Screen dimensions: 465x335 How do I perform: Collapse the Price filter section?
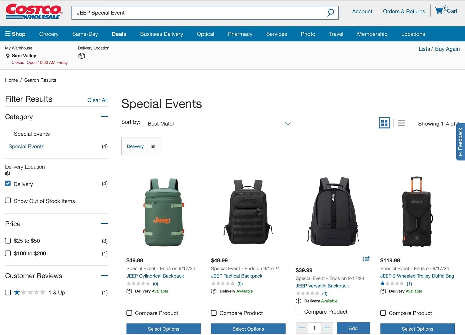click(x=104, y=223)
